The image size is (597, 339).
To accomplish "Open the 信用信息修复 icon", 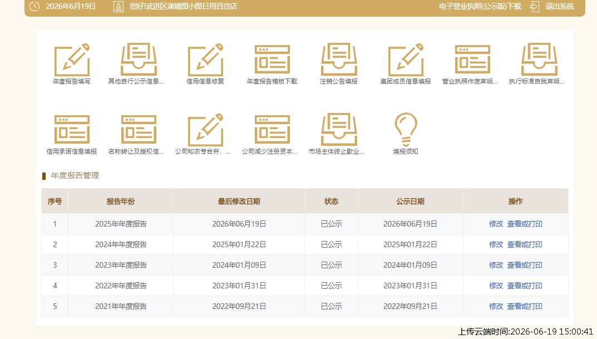I will click(x=205, y=60).
